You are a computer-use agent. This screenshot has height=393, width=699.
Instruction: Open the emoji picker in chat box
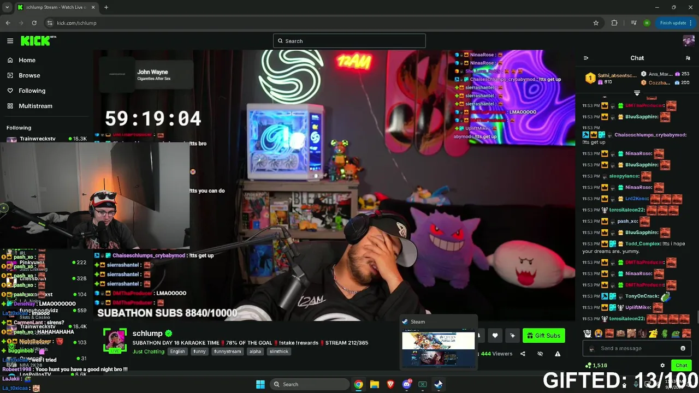point(683,348)
